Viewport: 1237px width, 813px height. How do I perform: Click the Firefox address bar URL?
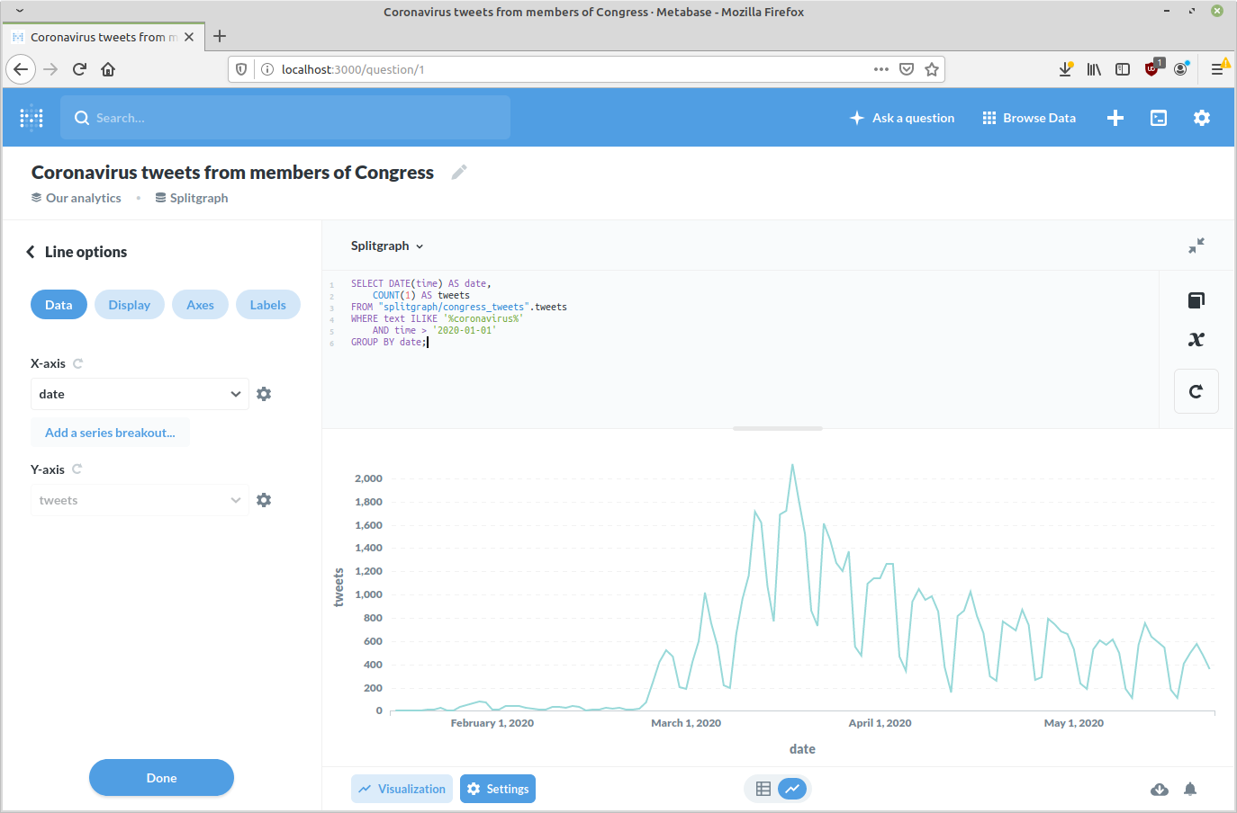tap(353, 69)
